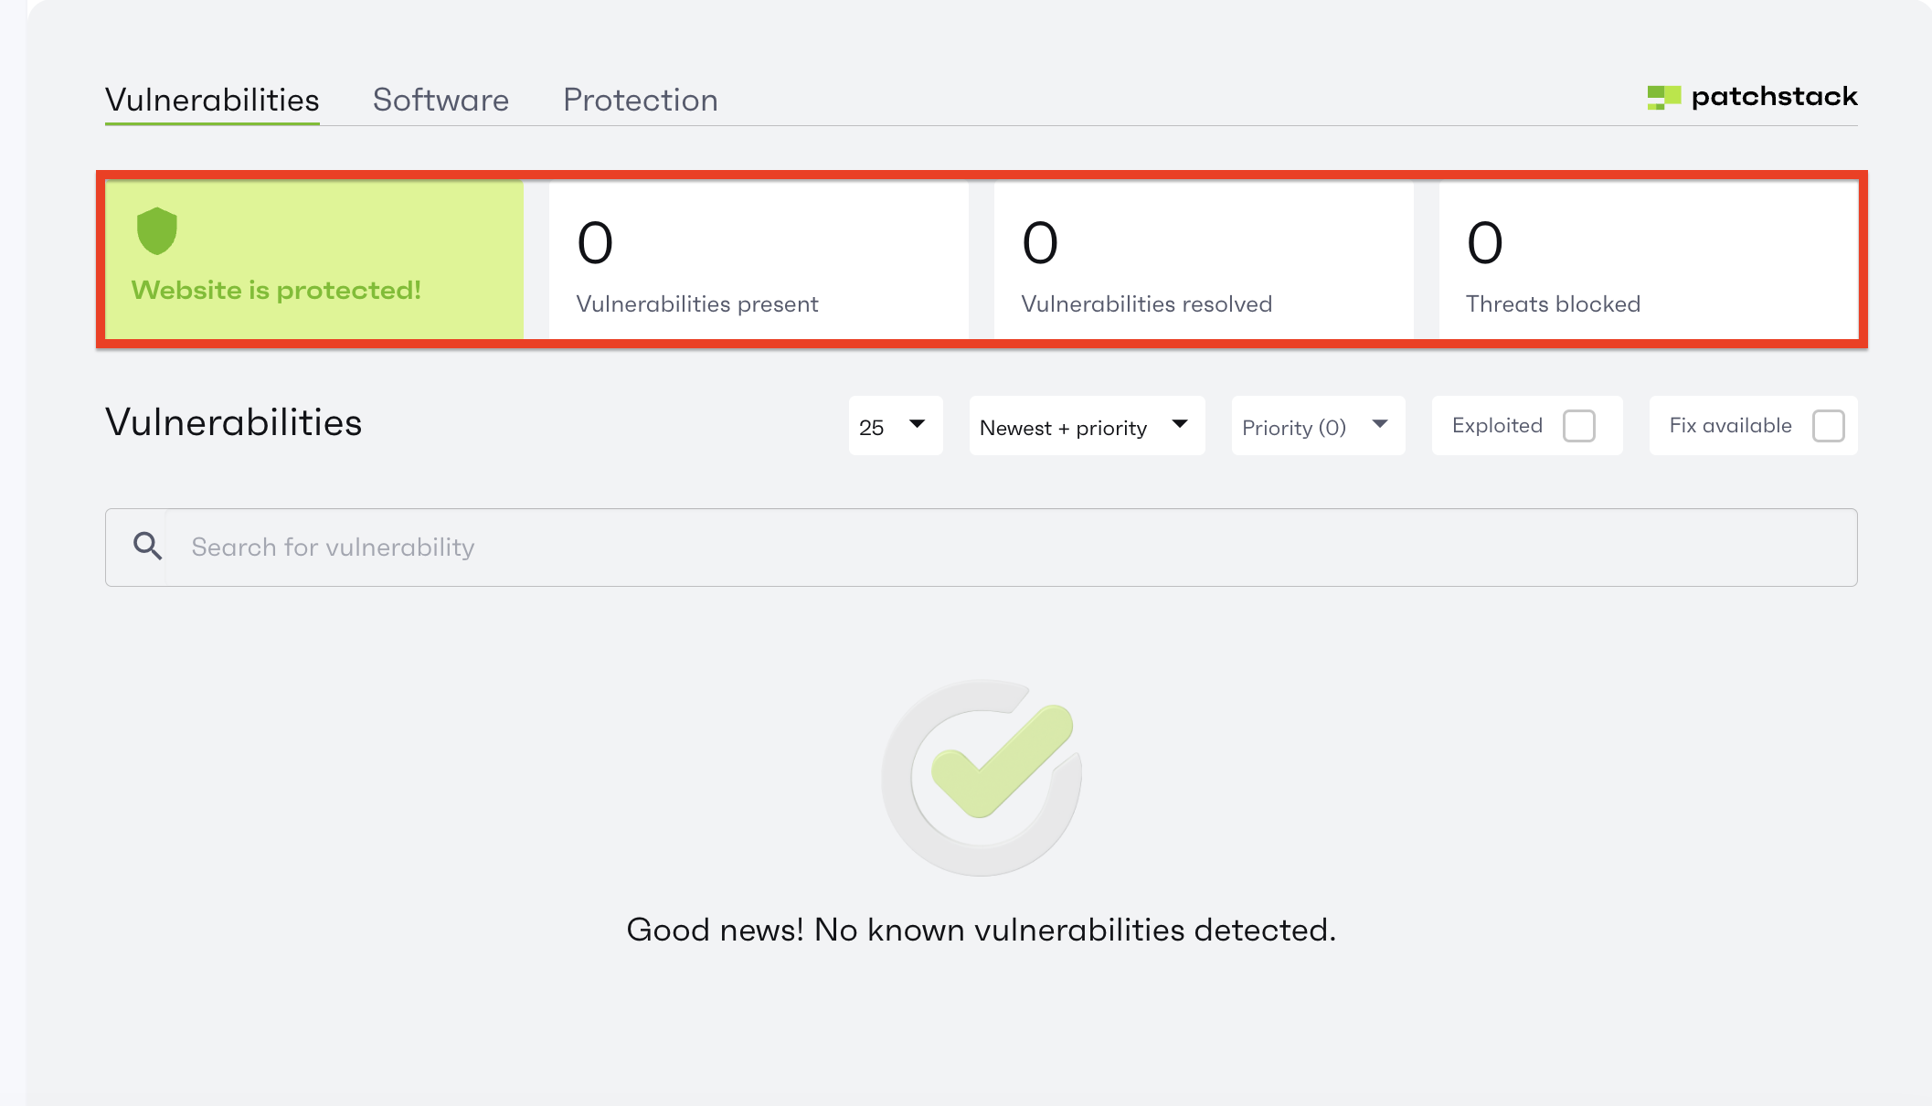Click the Newest + priority caret arrow
The image size is (1932, 1106).
(1180, 424)
